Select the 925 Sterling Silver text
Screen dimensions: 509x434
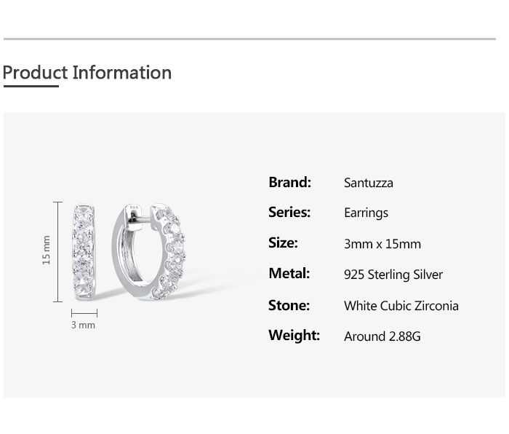(x=393, y=275)
